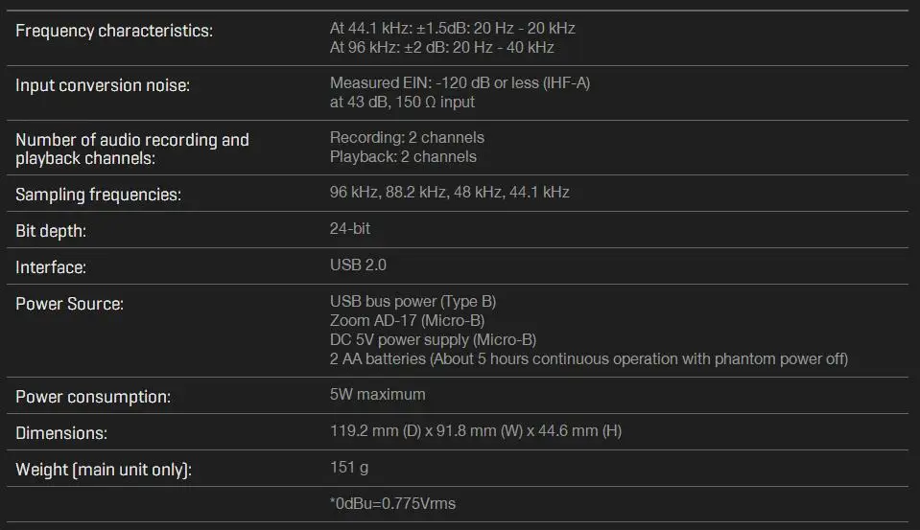Click the 5W maximum value
This screenshot has height=530, width=920.
click(x=377, y=395)
